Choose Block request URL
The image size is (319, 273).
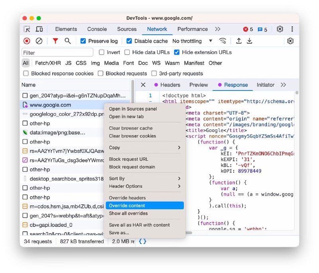tap(145, 159)
